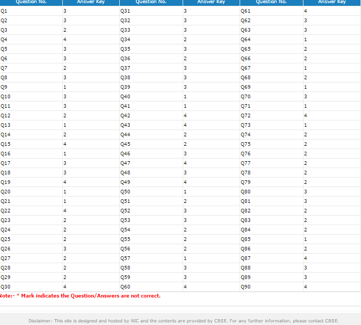361x325 pixels.
Task: Click the Q37 question cell
Action: 125,68
